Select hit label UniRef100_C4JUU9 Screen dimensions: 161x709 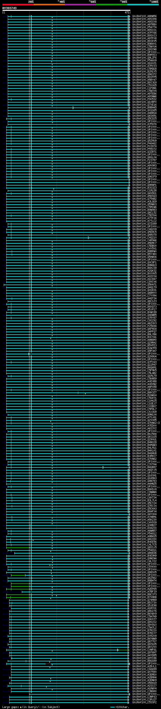144,412
